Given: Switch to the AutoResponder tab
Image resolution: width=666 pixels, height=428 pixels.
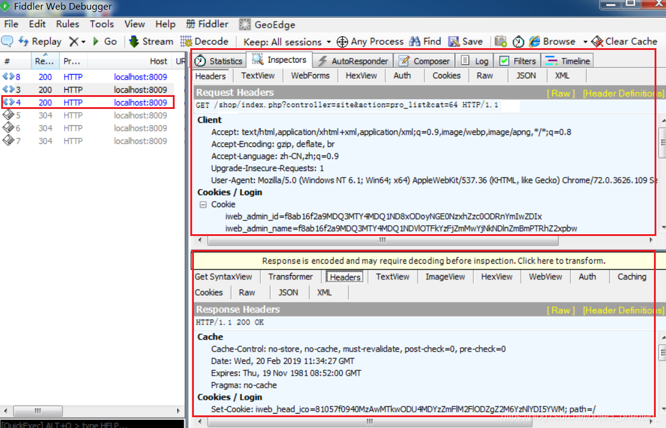Looking at the screenshot, I should pos(353,61).
